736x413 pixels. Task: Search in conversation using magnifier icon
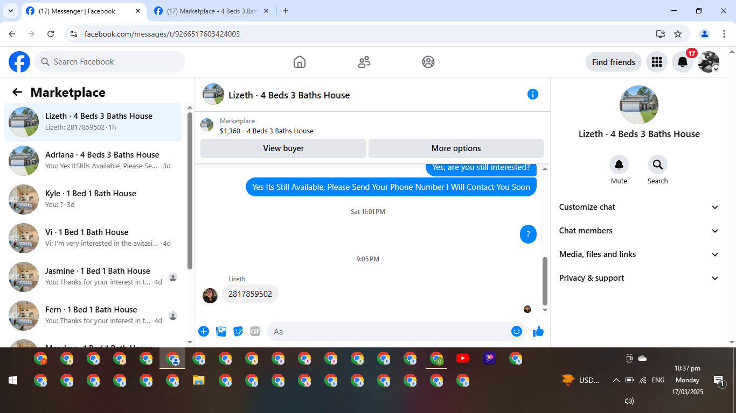click(658, 165)
